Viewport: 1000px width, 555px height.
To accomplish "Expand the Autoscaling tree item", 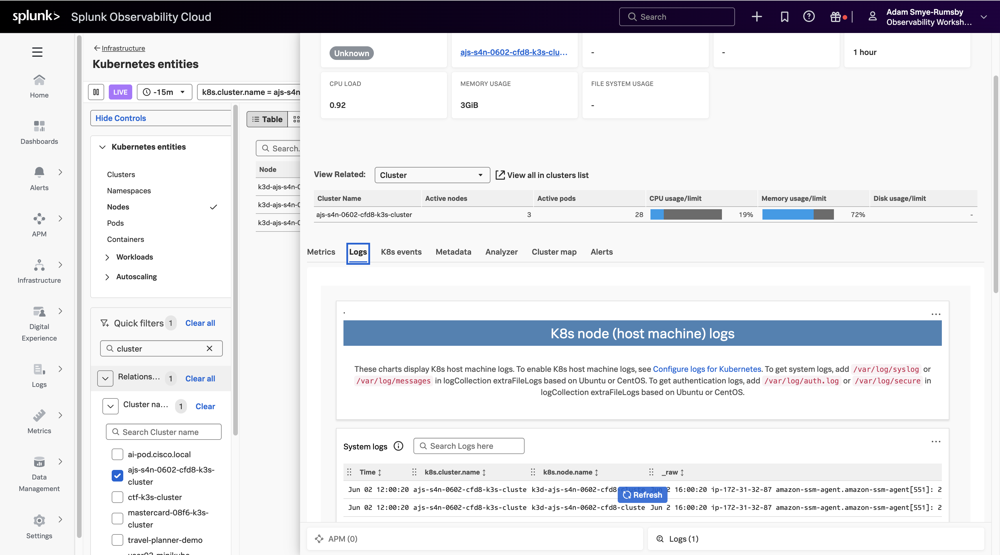I will (107, 277).
